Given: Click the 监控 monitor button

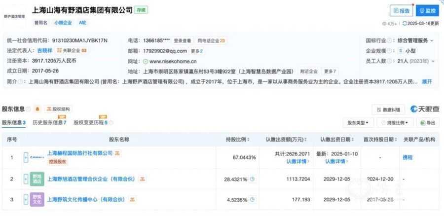Looking at the screenshot, I should coord(427,11).
